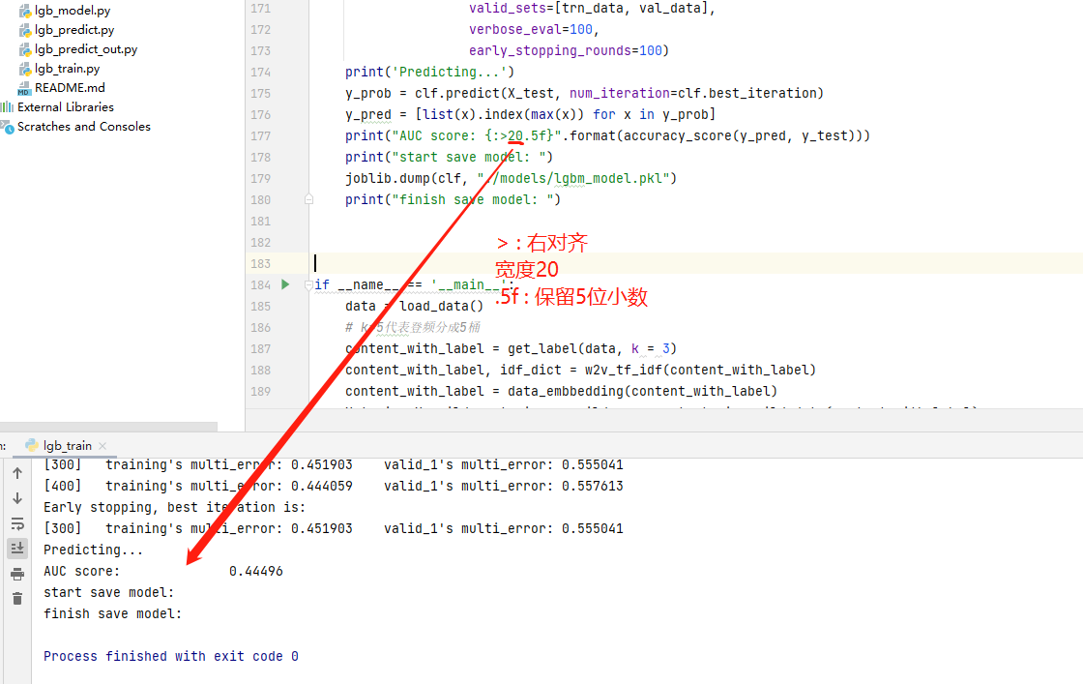Click 'finish save model:' console line

(112, 613)
